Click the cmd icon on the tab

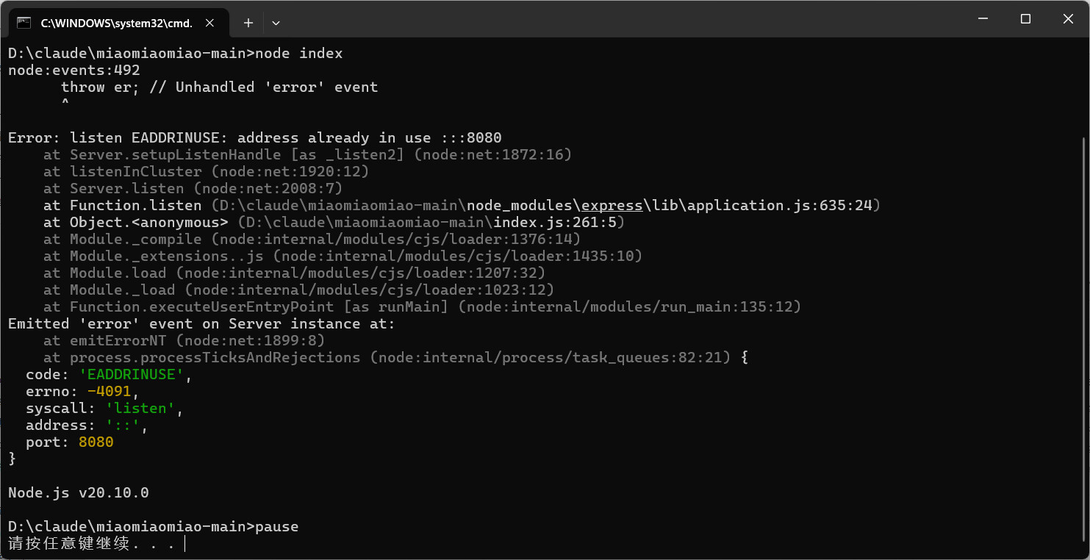click(x=24, y=23)
